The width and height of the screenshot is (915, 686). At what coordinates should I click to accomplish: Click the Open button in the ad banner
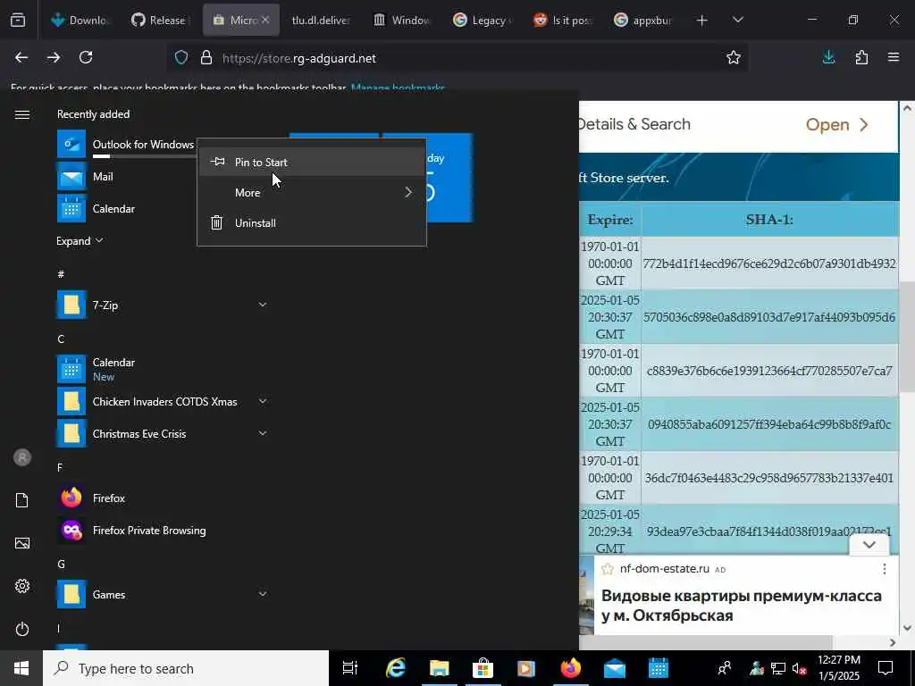point(837,125)
